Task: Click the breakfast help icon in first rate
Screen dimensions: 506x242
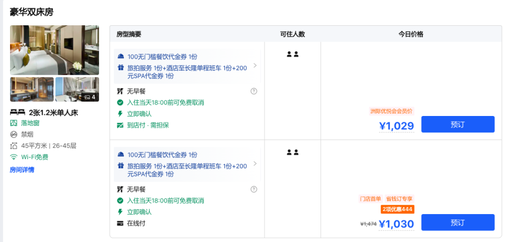Action: click(x=254, y=91)
